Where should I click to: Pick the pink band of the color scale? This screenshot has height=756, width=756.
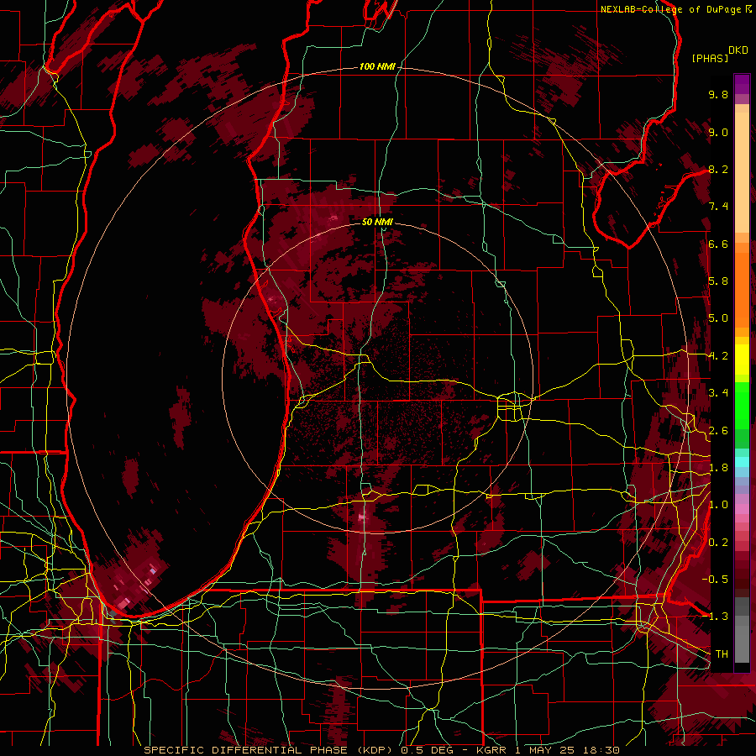[742, 509]
